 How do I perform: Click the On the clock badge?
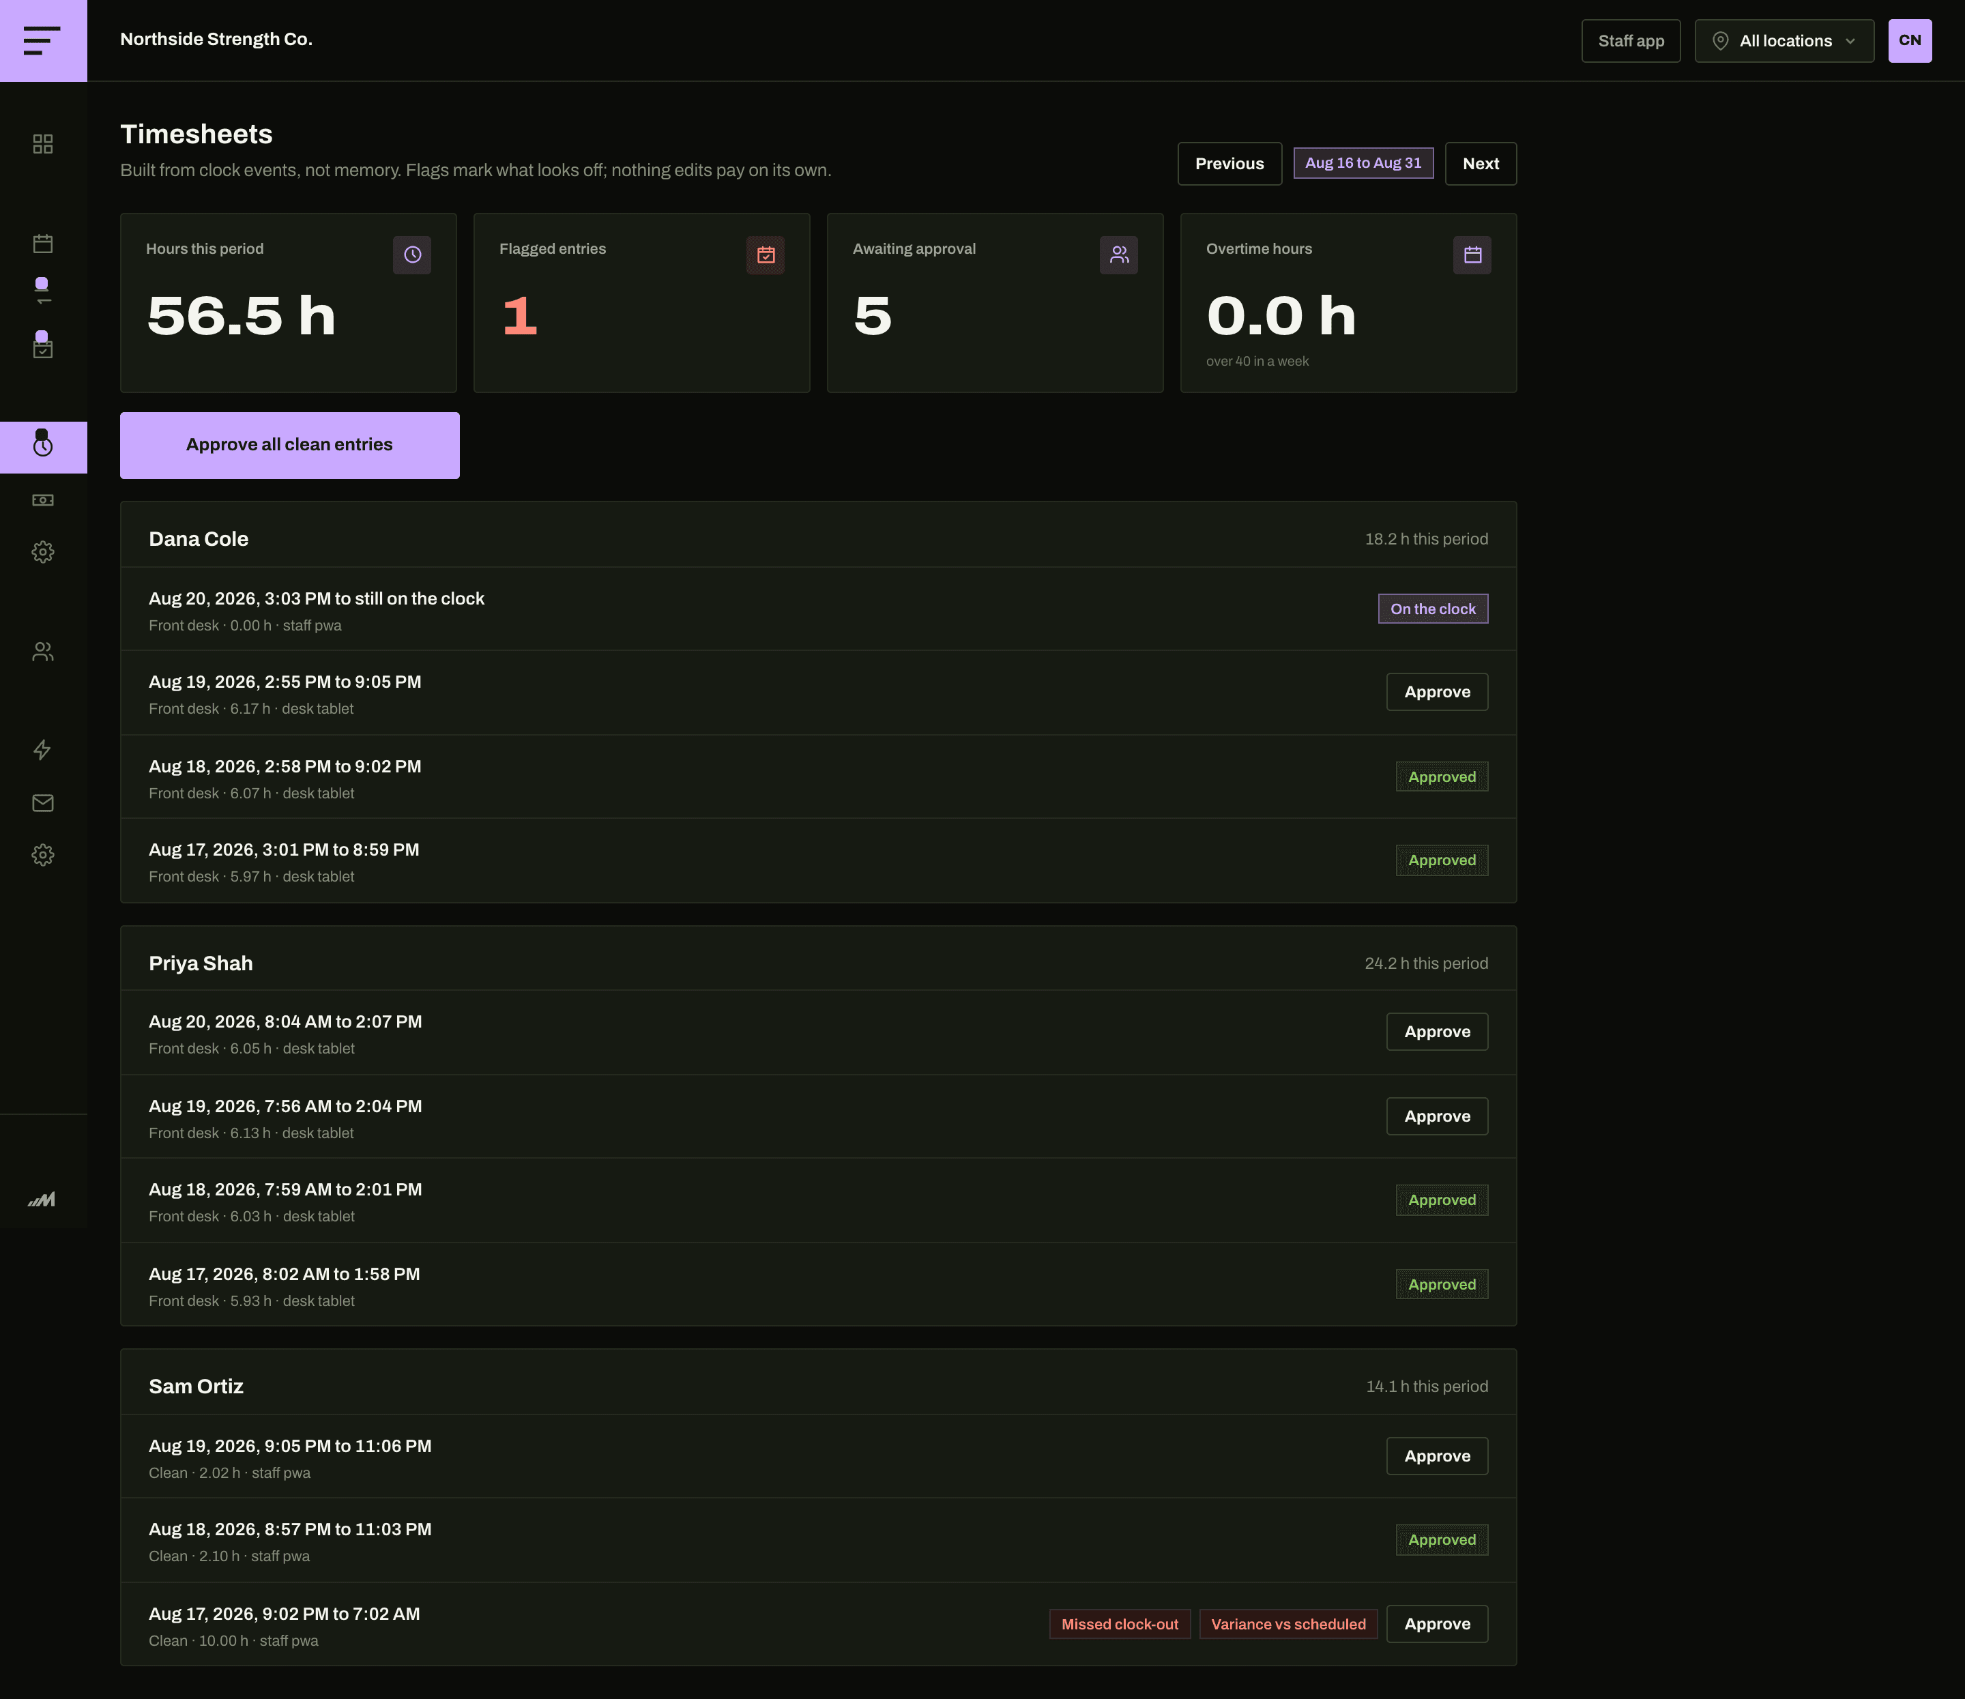pyautogui.click(x=1432, y=609)
